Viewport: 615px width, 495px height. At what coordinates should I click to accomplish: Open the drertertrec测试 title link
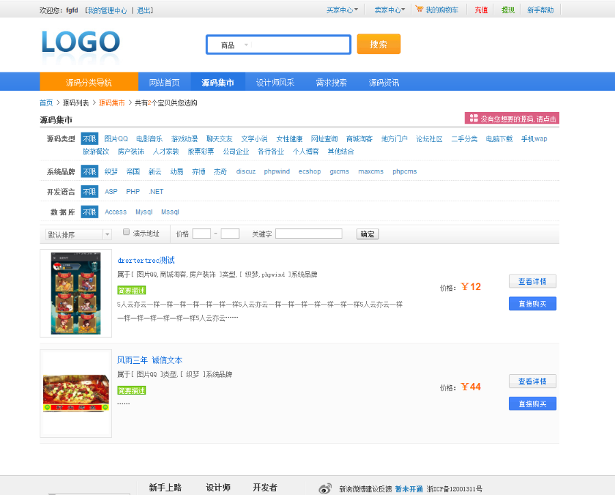pyautogui.click(x=146, y=260)
